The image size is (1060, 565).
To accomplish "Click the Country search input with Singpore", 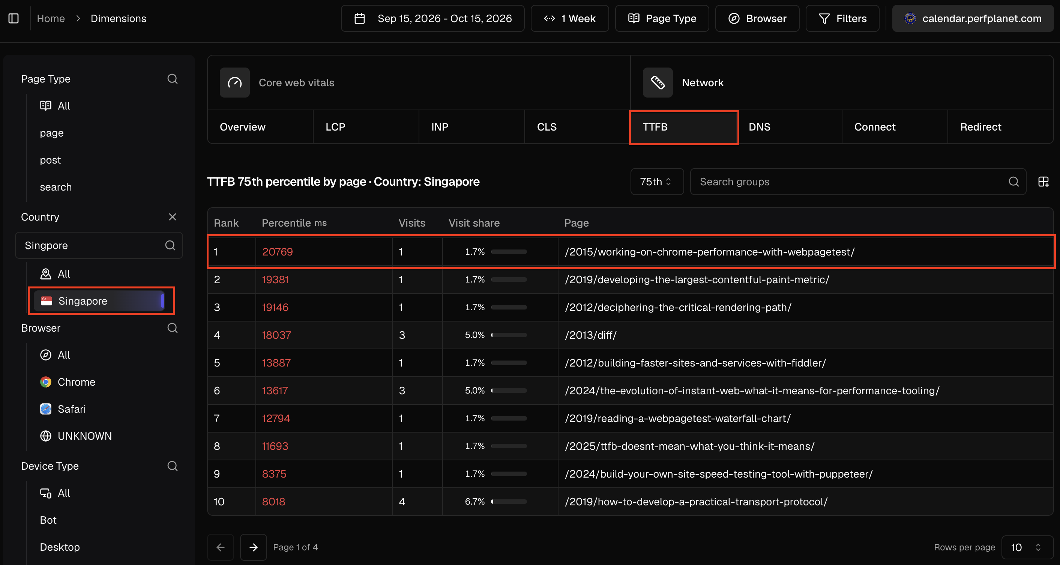I will coord(99,245).
